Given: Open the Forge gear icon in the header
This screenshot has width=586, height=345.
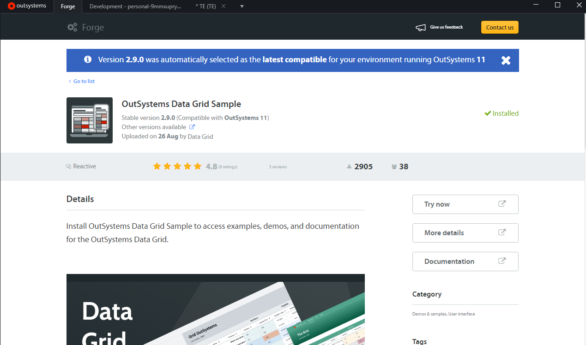Looking at the screenshot, I should click(x=72, y=27).
